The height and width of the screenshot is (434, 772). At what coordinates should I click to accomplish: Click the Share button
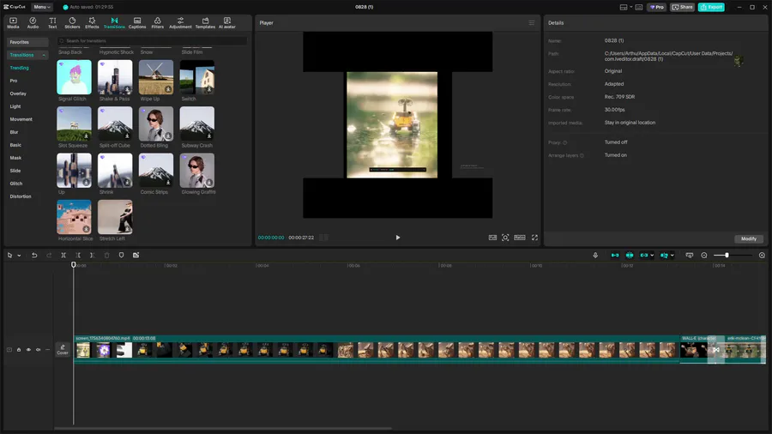683,7
